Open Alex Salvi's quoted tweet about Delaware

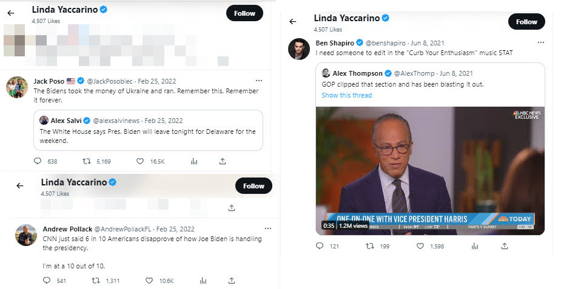(148, 130)
